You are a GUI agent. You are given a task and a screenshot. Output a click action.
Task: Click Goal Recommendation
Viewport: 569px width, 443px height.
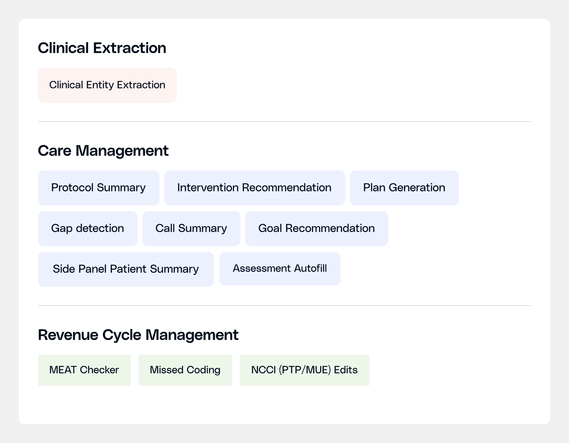[316, 229]
